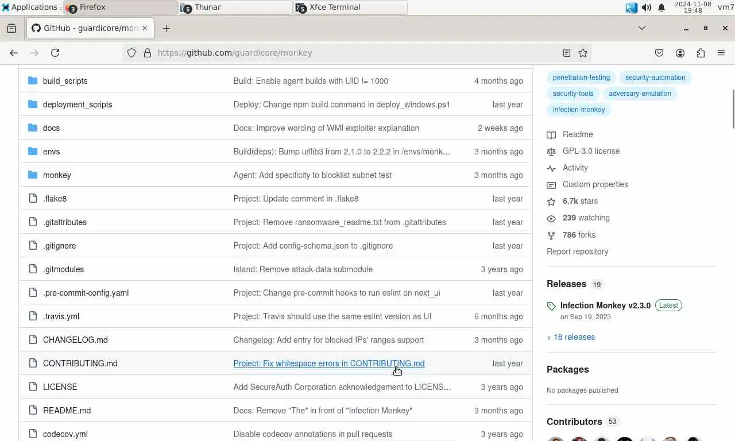Open the recent browsing firefox view icon
Screen dimensions: 735x441
click(11, 28)
